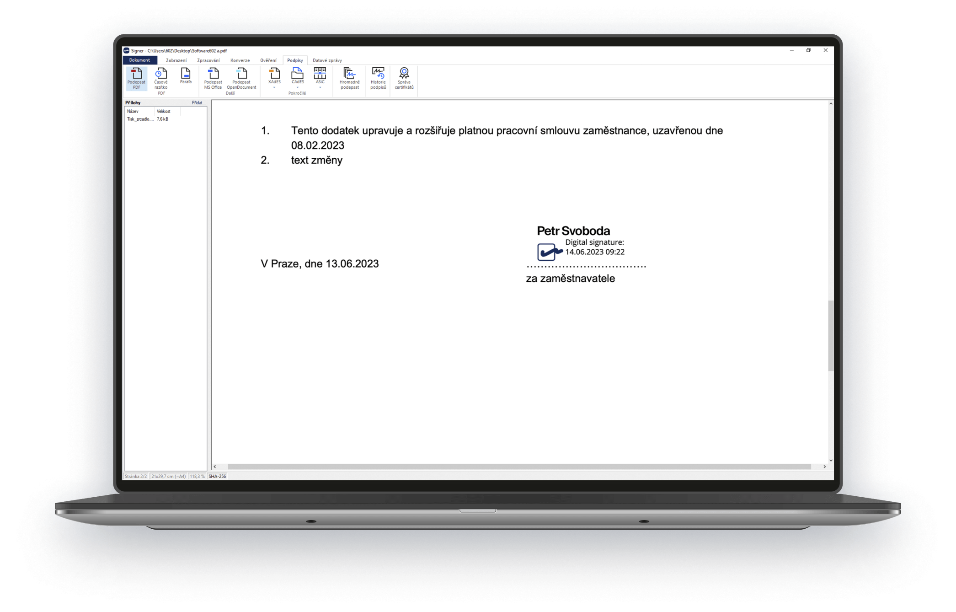Expand the ASiC dropdown arrow

(x=320, y=87)
